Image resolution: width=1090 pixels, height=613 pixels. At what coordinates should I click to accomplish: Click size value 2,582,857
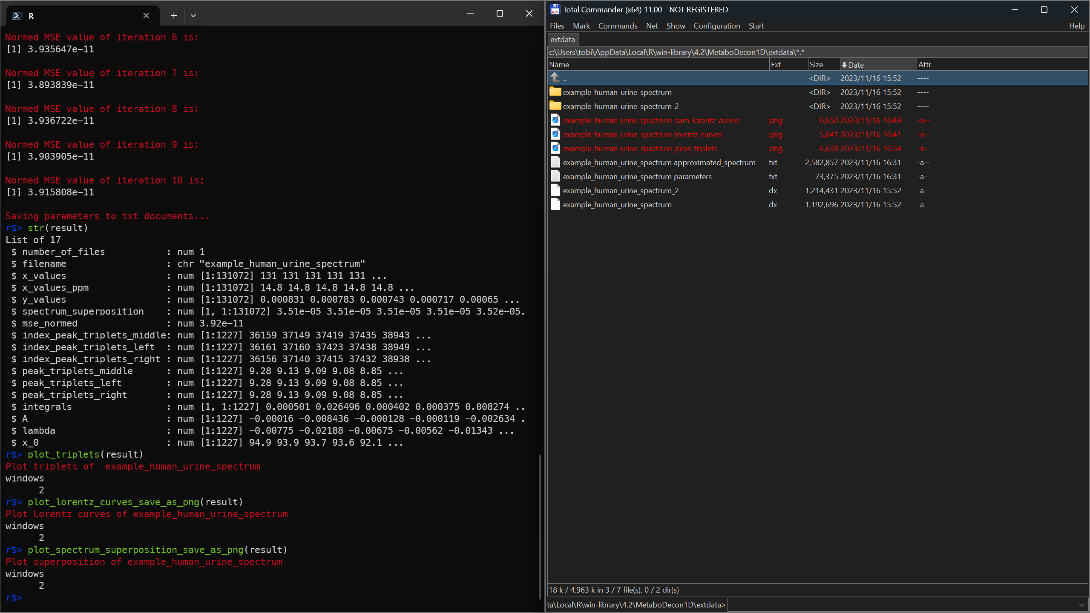(821, 163)
